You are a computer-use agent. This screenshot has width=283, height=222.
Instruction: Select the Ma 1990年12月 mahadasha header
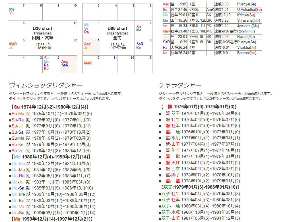(x=51, y=219)
